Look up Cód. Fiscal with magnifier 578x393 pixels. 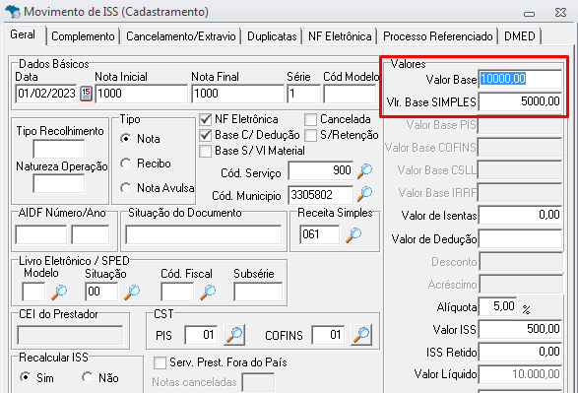(x=208, y=292)
